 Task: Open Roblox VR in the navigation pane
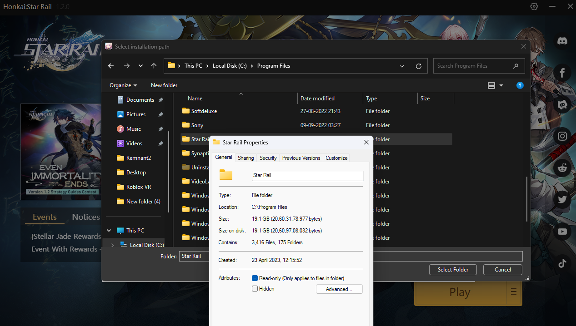(x=139, y=187)
